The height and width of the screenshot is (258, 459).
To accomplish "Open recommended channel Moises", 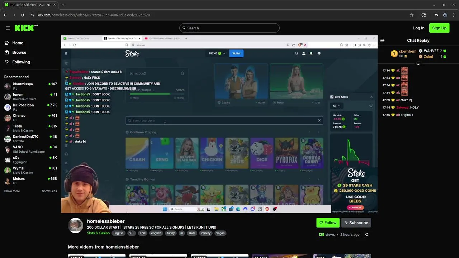I will coord(30,181).
